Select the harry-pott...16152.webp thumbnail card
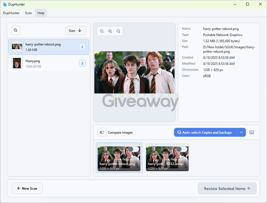This screenshot has height=203, width=267. click(167, 158)
